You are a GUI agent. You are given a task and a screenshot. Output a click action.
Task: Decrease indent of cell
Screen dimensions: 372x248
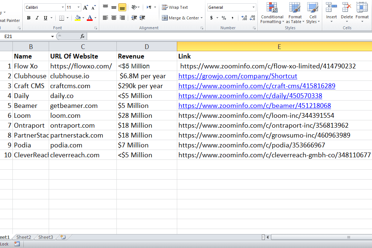tap(134, 18)
